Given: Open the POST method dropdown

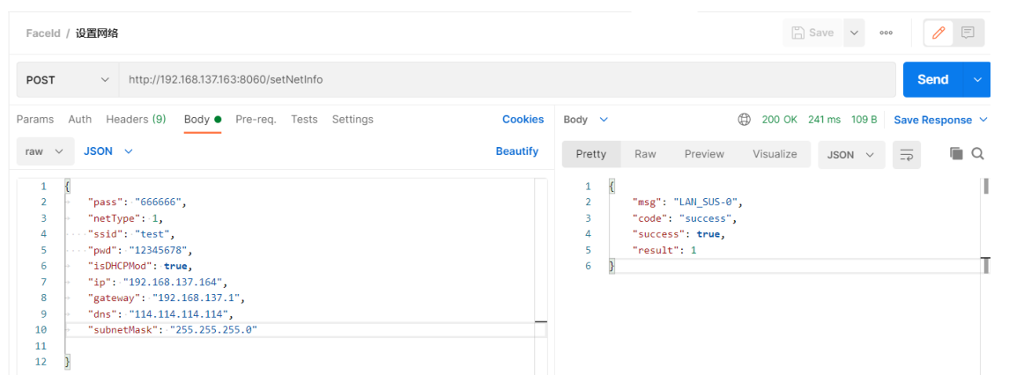Looking at the screenshot, I should (68, 80).
